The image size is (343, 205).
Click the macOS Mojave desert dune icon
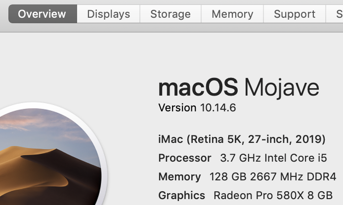49,154
